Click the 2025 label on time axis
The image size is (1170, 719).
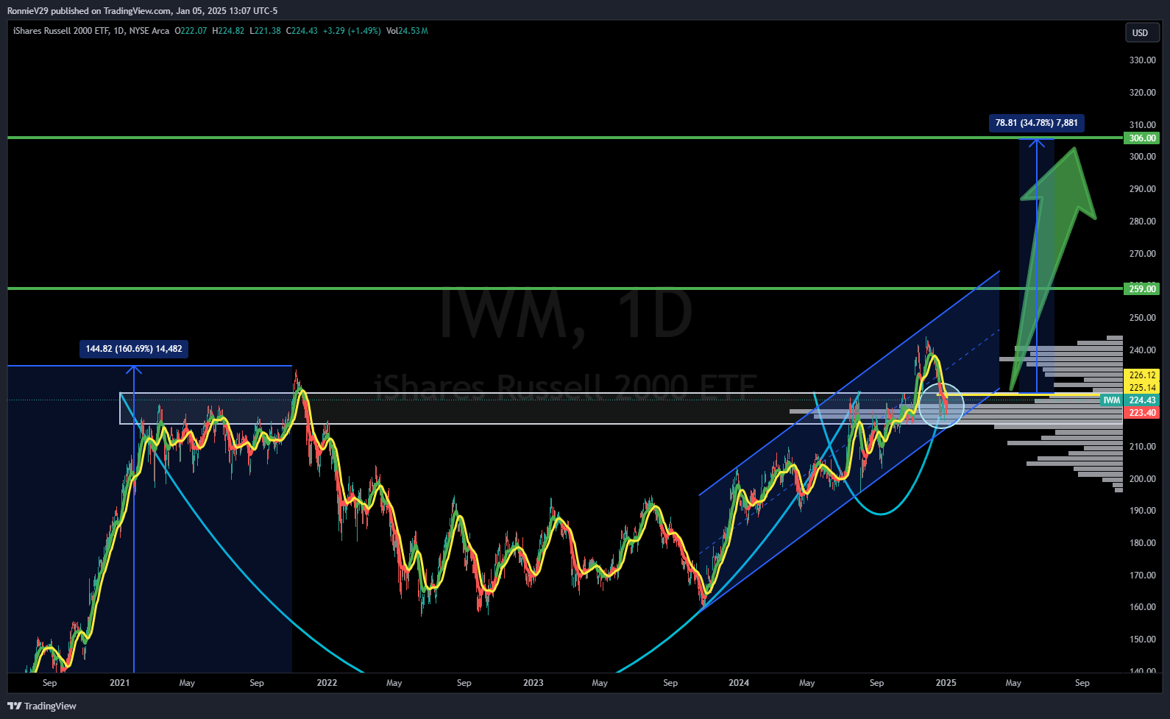(x=946, y=683)
